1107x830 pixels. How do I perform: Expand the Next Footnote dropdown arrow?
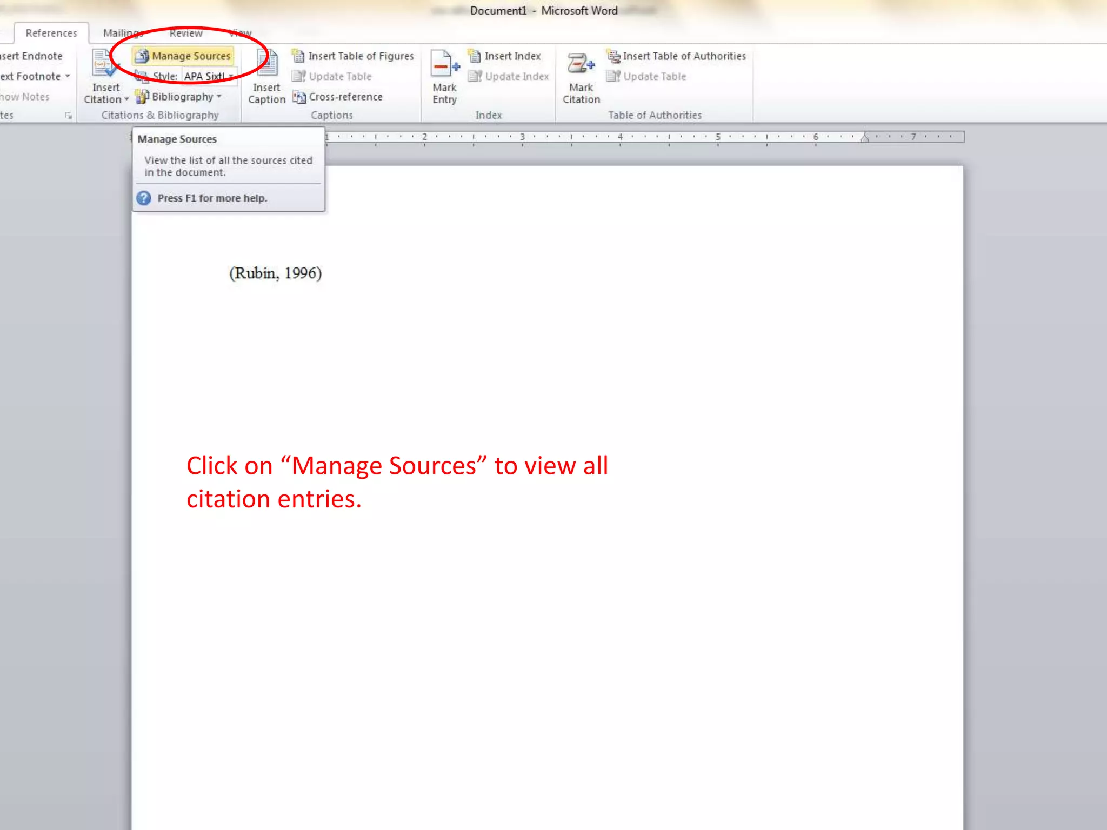(68, 76)
